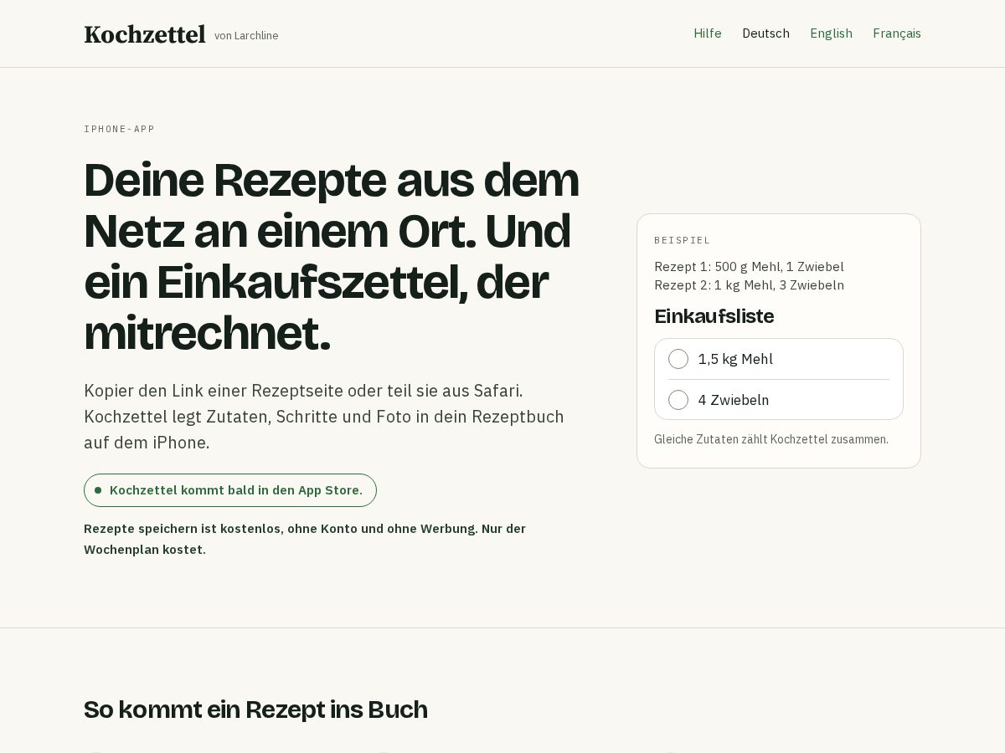Click the green status dot in App Store badge
The image size is (1005, 753).
click(x=98, y=490)
